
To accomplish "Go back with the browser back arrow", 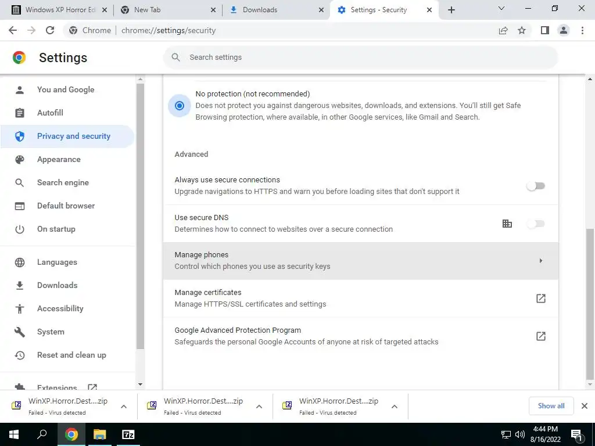I will point(13,30).
